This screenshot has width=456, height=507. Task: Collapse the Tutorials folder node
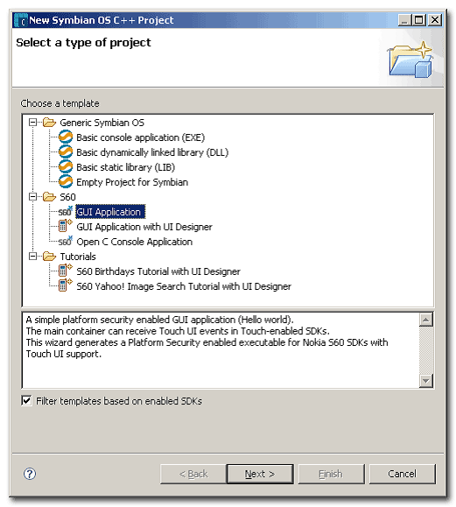32,257
